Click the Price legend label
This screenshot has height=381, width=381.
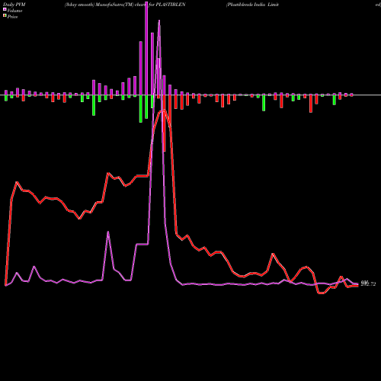[12, 17]
